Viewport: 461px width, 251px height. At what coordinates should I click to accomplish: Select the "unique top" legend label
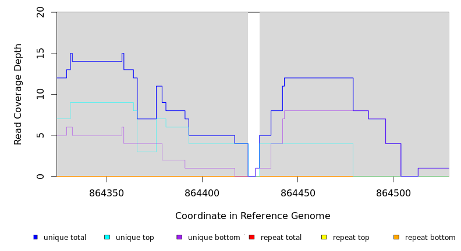click(x=134, y=238)
